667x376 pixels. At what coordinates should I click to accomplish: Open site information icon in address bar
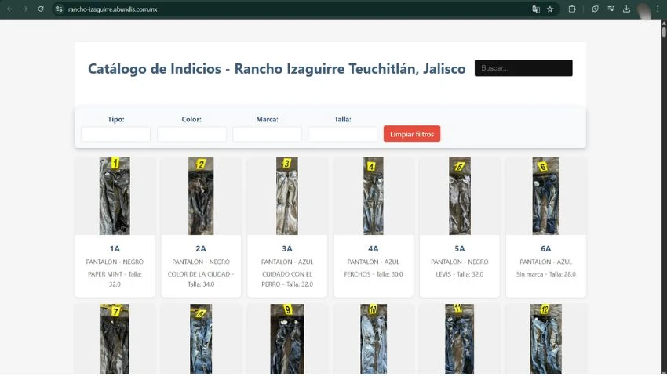[x=59, y=9]
